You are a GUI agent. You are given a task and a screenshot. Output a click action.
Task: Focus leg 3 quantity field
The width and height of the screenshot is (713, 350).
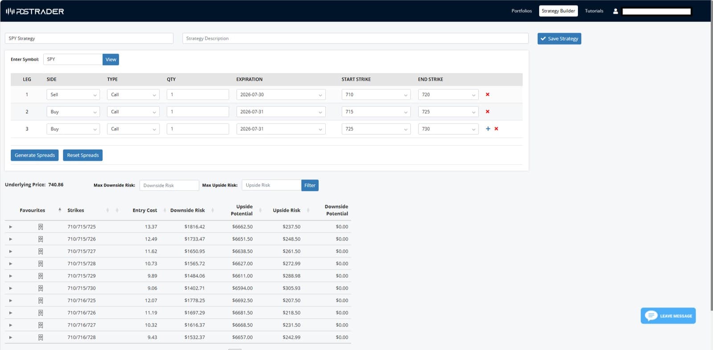[198, 129]
